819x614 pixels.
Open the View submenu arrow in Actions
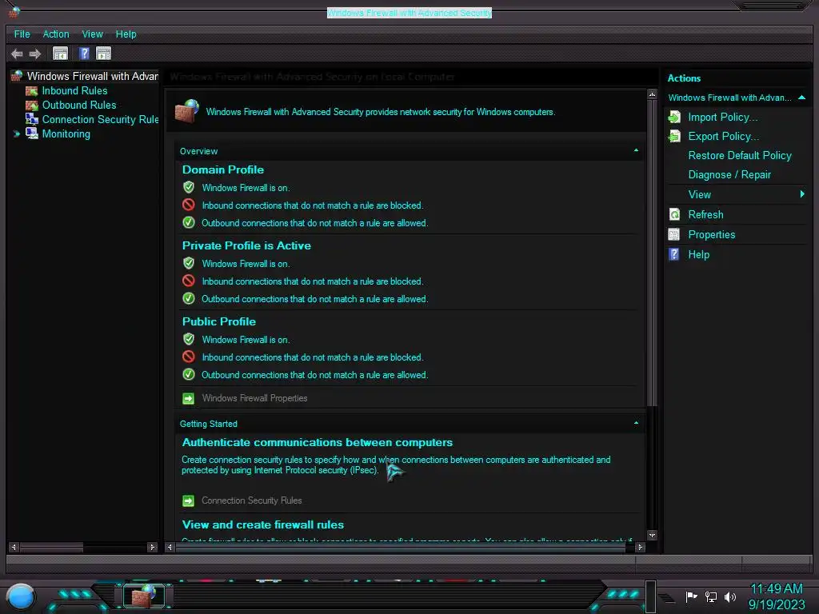(802, 194)
